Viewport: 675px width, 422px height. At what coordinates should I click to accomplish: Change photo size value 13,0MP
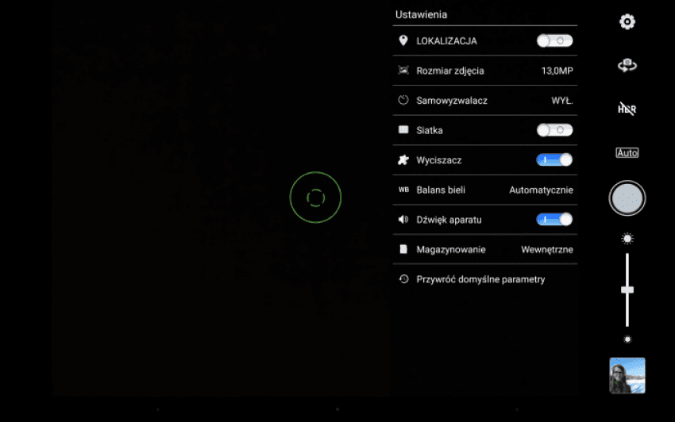[557, 71]
